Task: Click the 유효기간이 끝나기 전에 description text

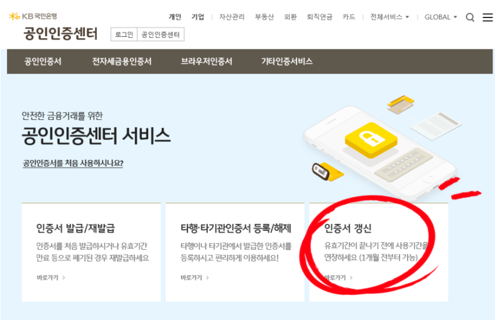Action: click(376, 251)
